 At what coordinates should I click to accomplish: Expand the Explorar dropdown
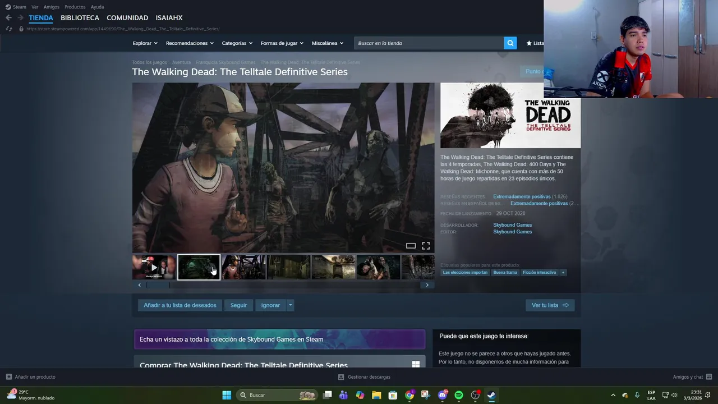[x=145, y=43]
